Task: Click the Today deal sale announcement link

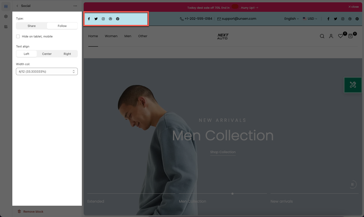Action: [x=223, y=8]
